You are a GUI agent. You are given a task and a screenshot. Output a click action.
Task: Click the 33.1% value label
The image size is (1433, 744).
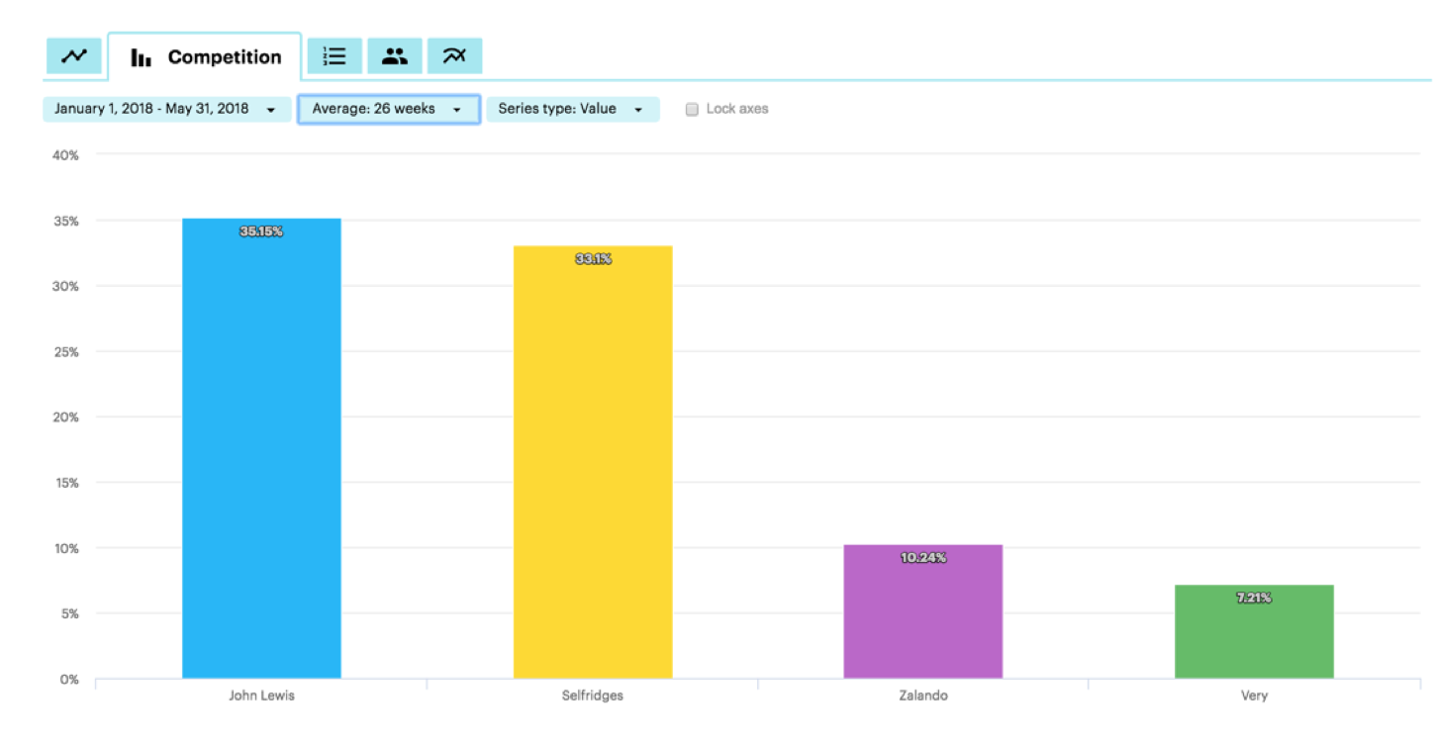pos(593,259)
